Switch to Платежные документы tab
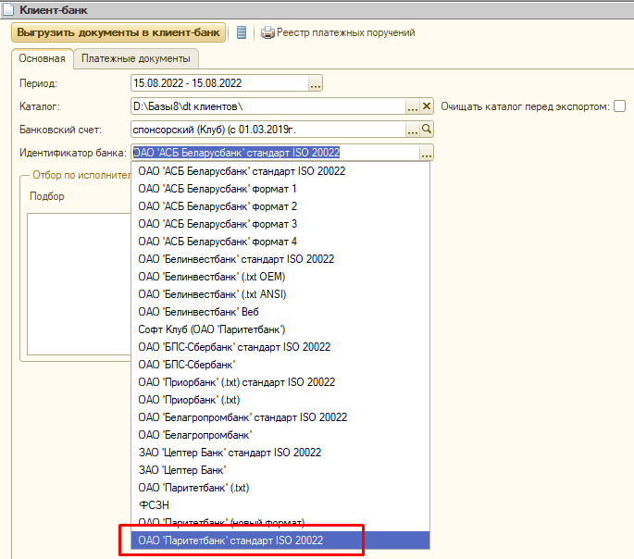Image resolution: width=634 pixels, height=559 pixels. (x=135, y=58)
